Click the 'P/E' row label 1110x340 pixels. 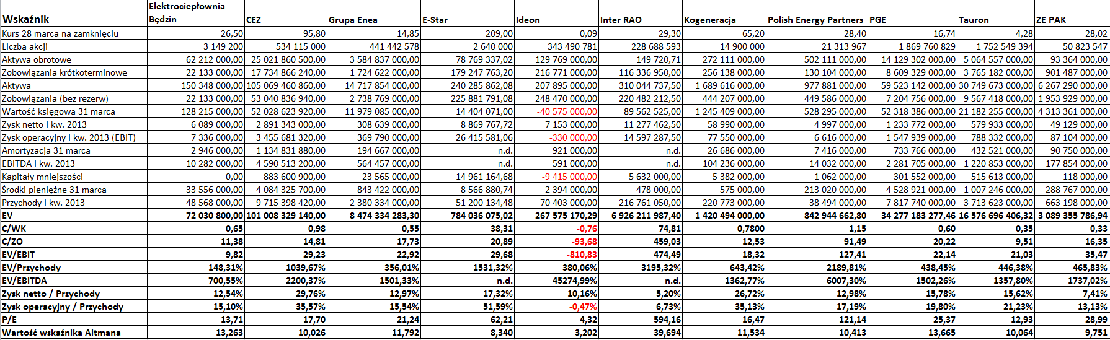pos(9,320)
